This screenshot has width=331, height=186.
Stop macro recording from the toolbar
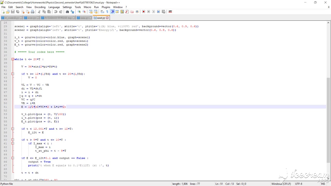[x=148, y=12]
